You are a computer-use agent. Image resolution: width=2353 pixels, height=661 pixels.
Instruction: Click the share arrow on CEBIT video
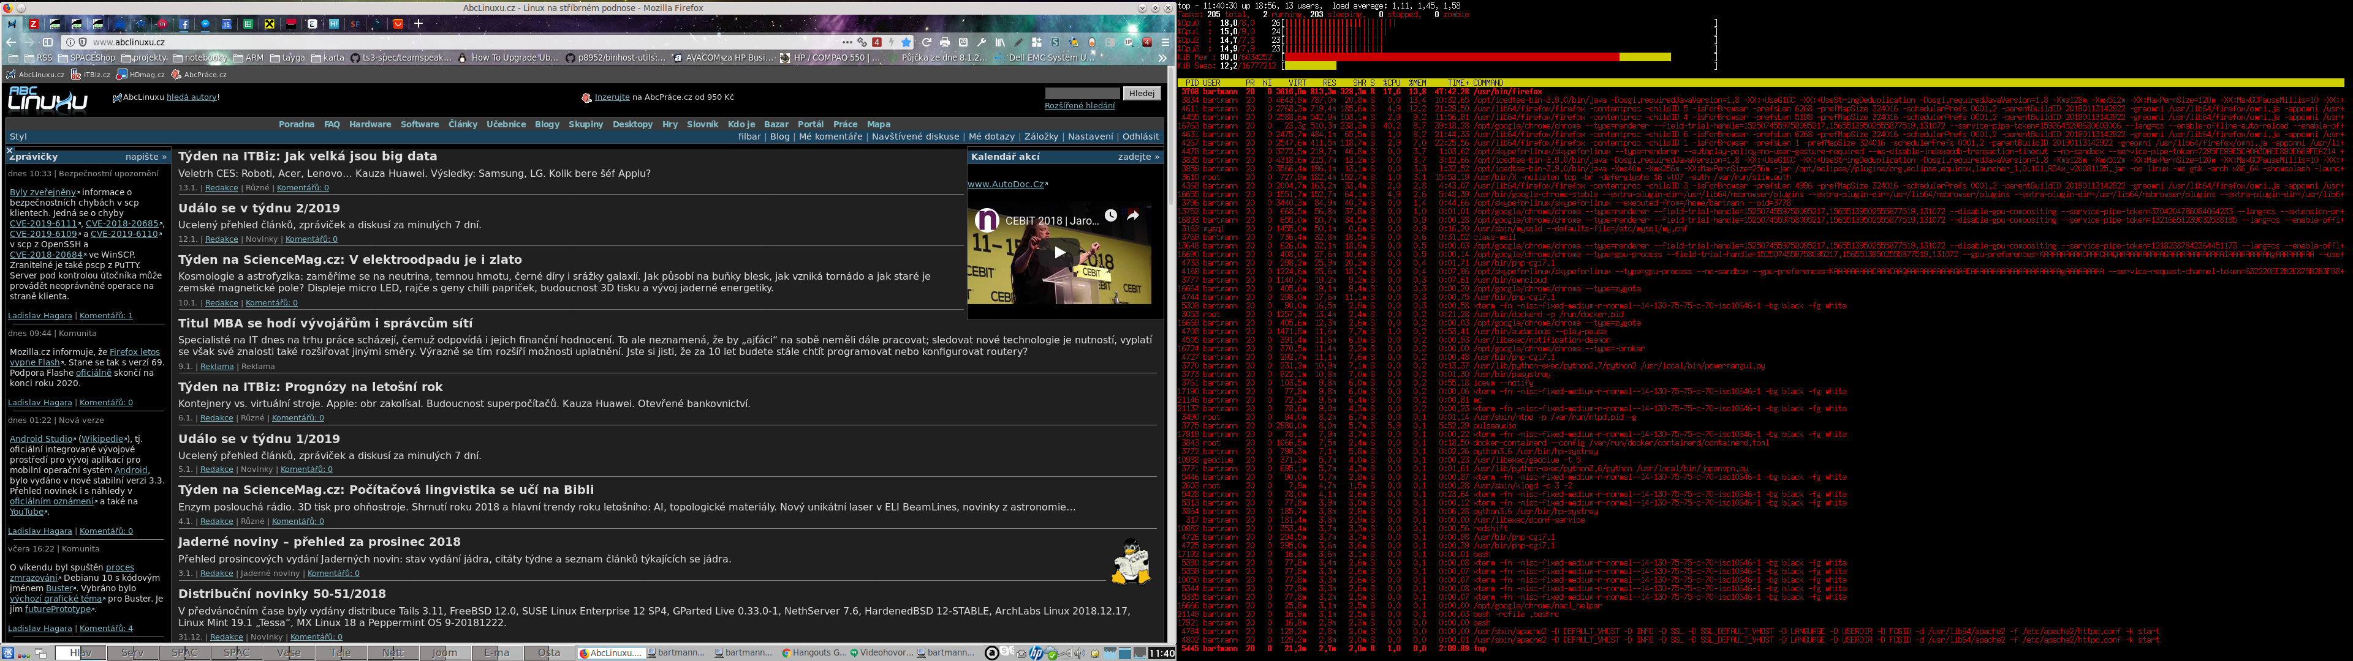[1134, 215]
